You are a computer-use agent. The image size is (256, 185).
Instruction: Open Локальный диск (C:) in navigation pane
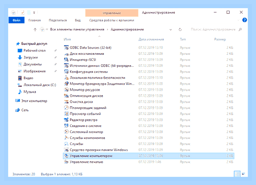[x=40, y=85]
